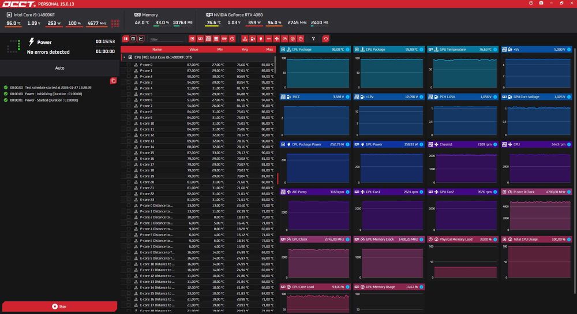Click the info dot on CPU Package Power graph
The height and width of the screenshot is (314, 577).
[347, 144]
